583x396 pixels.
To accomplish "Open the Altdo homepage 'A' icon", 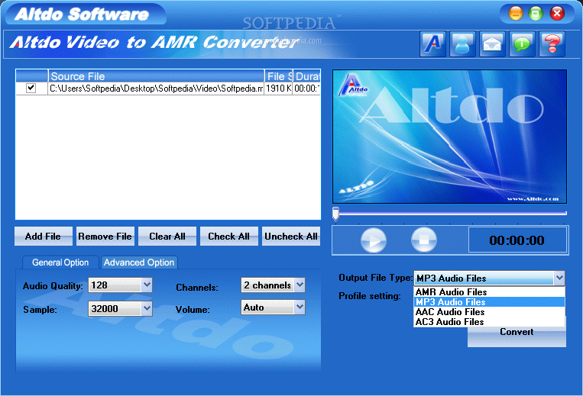I will point(432,44).
